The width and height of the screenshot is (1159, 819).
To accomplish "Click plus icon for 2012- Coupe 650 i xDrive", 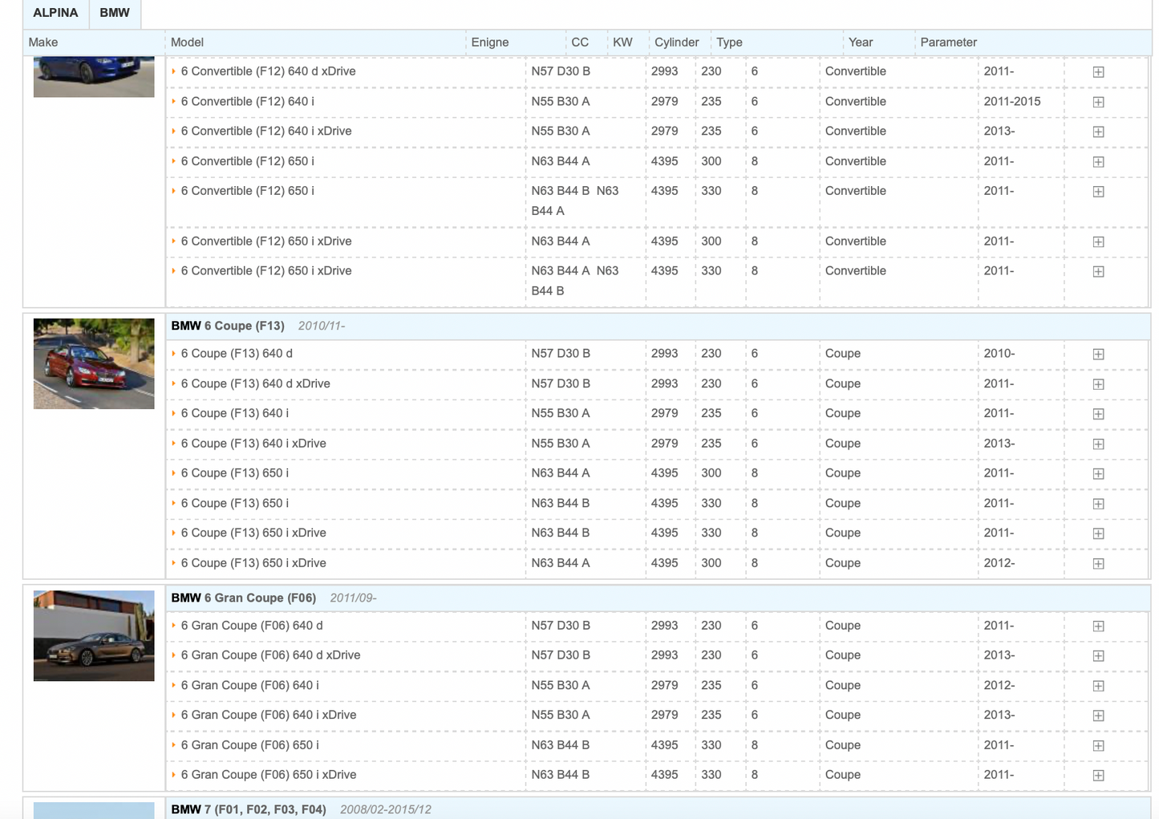I will coord(1098,564).
